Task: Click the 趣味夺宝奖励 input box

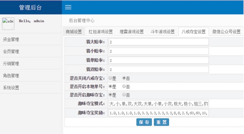Action: tap(158, 113)
